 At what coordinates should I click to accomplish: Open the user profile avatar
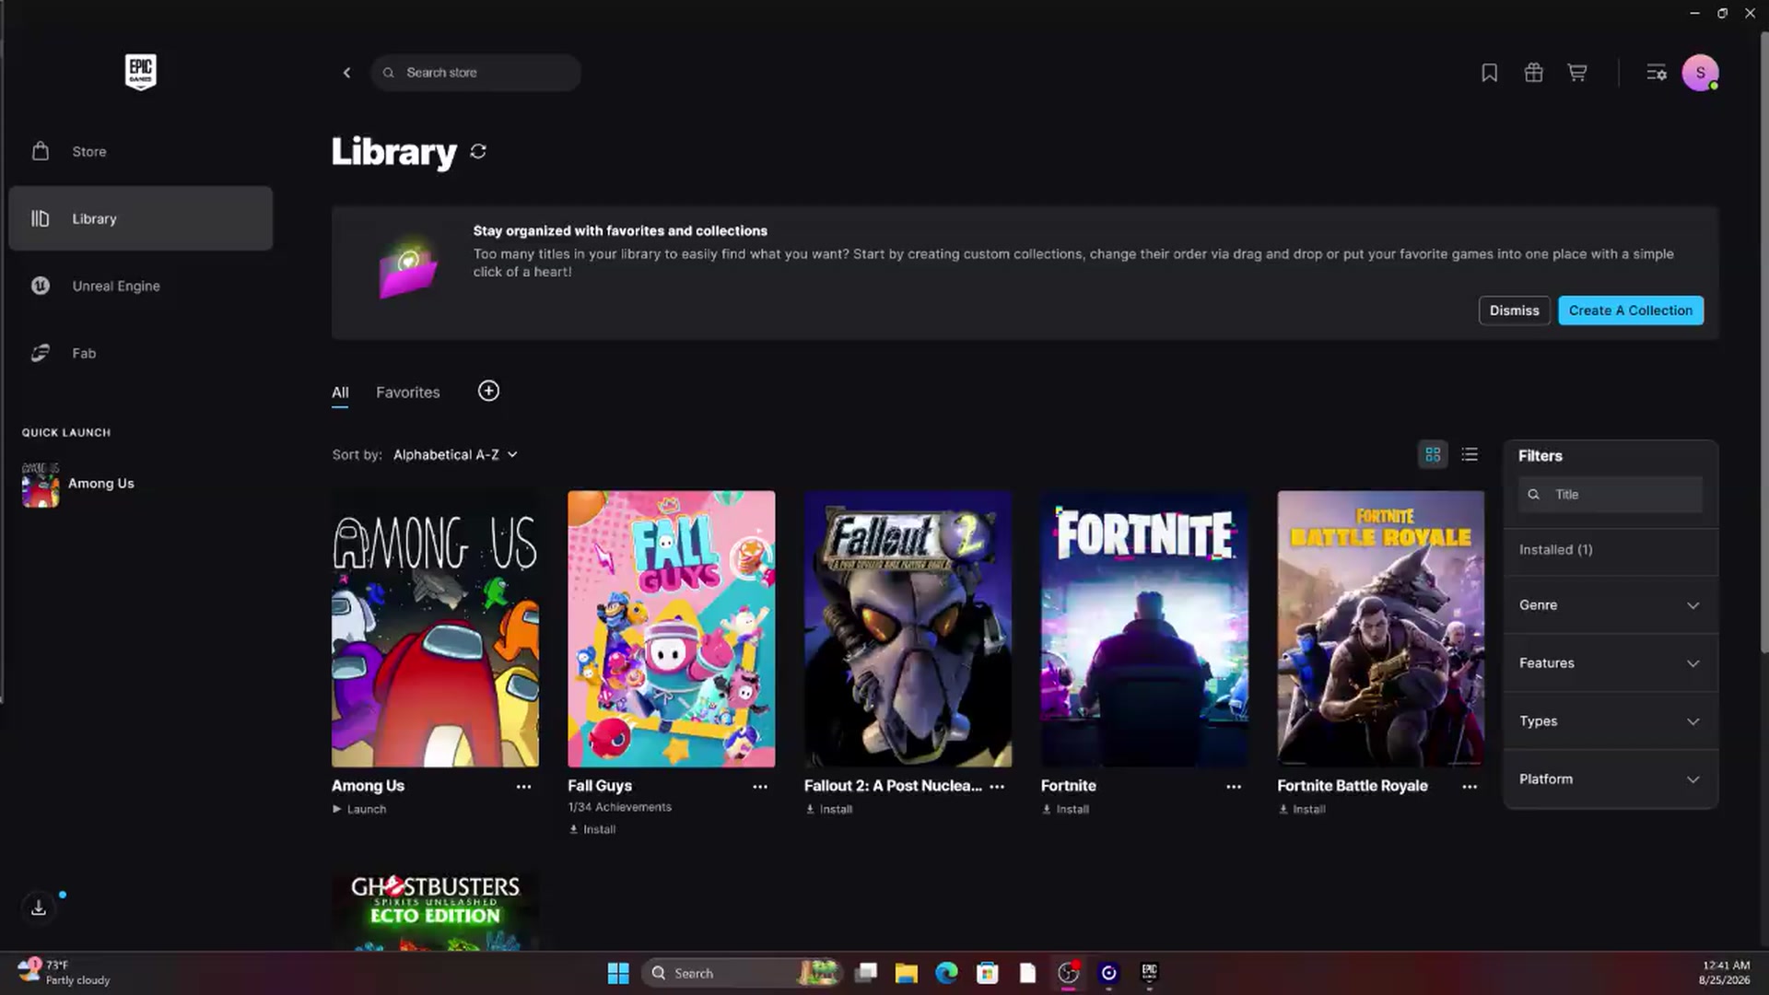tap(1700, 73)
